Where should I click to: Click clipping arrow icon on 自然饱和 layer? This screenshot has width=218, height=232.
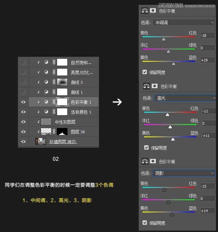tap(39, 62)
